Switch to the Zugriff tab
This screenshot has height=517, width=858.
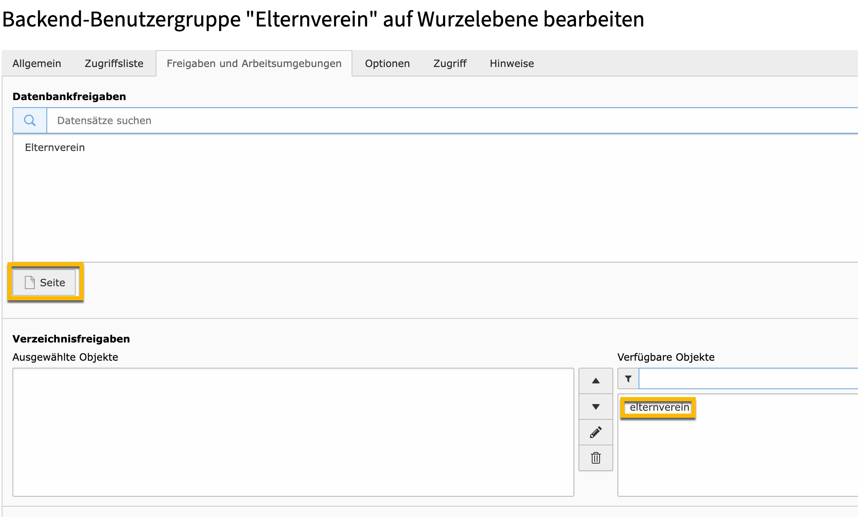(x=449, y=63)
